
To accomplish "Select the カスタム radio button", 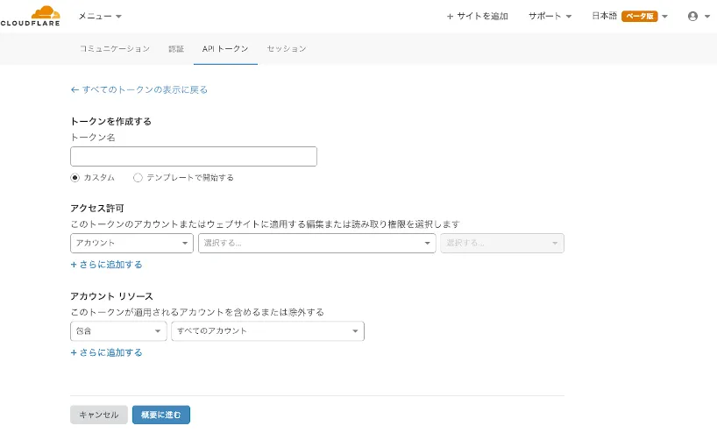I will tap(75, 177).
